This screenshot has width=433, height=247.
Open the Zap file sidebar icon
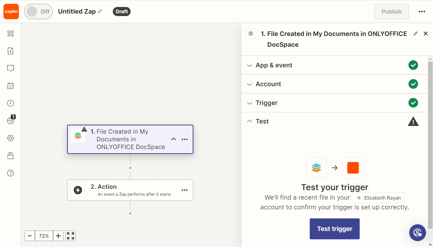tap(10, 51)
